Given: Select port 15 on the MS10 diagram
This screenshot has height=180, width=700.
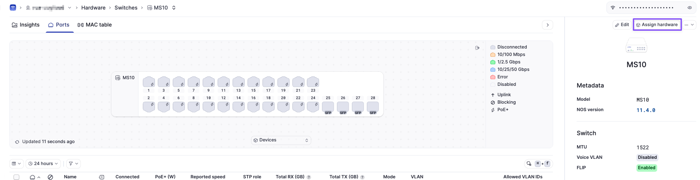Looking at the screenshot, I should pyautogui.click(x=253, y=82).
